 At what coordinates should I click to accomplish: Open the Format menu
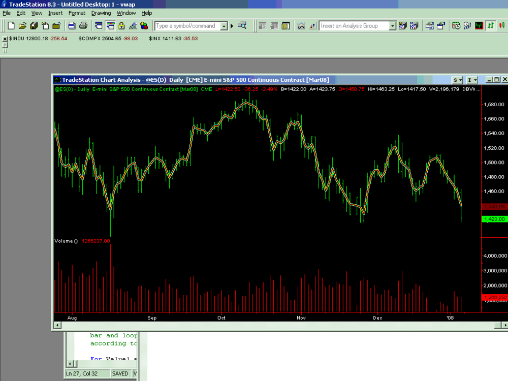77,13
